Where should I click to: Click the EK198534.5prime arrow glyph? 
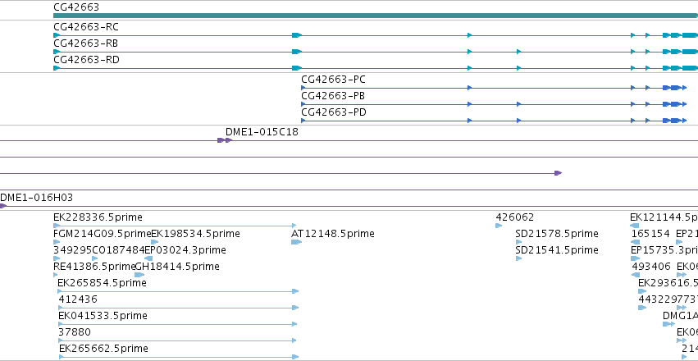pos(155,242)
